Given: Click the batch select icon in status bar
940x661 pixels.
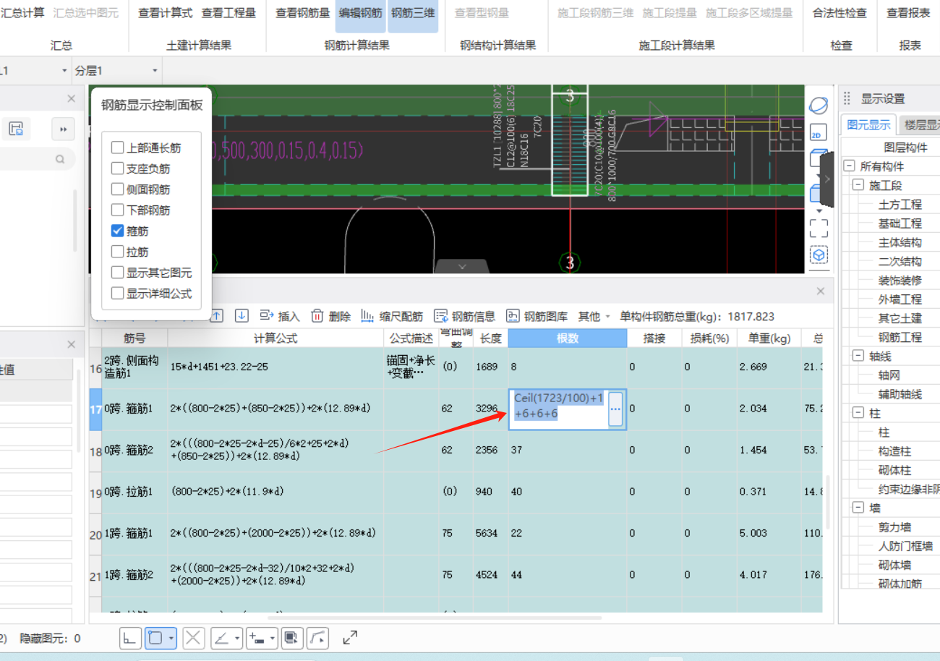Looking at the screenshot, I should [x=291, y=638].
